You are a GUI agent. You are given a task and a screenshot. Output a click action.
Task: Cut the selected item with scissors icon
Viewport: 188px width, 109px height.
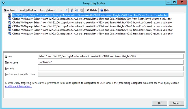pyautogui.click(x=72, y=10)
